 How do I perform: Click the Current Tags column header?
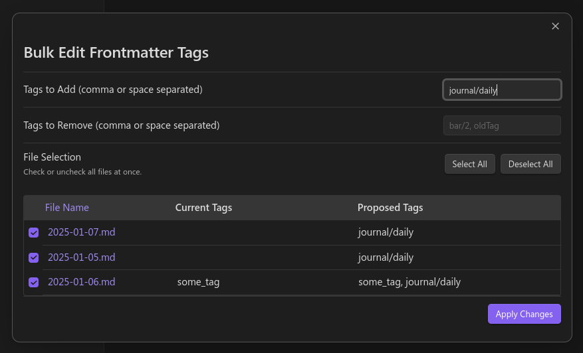pos(203,208)
